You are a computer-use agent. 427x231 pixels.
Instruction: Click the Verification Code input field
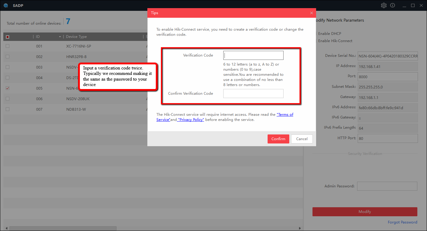click(253, 55)
